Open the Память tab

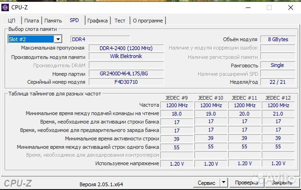53,21
